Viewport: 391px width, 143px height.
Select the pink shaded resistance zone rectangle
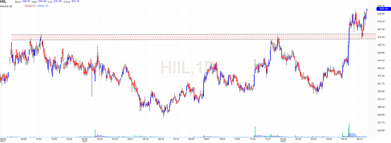click(194, 37)
